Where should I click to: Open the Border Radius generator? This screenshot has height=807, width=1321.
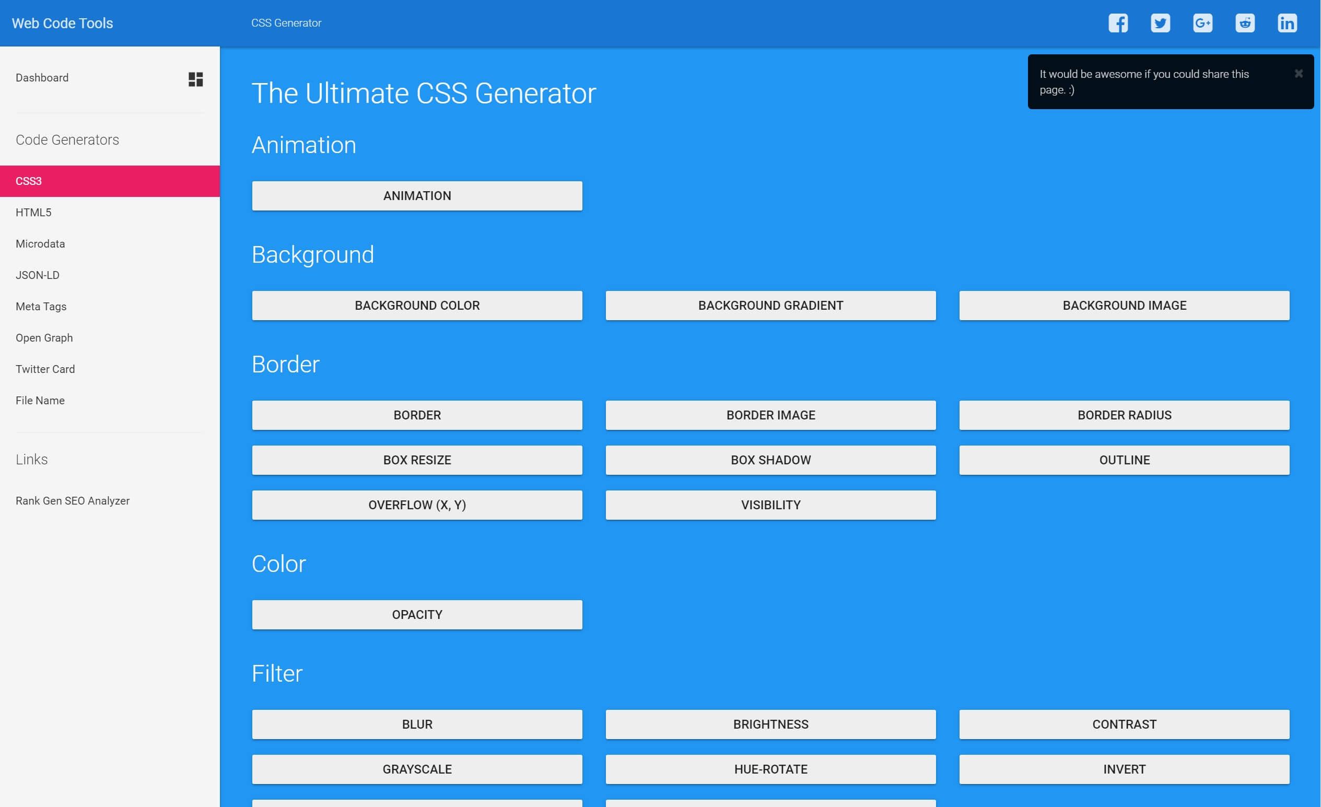pyautogui.click(x=1124, y=415)
